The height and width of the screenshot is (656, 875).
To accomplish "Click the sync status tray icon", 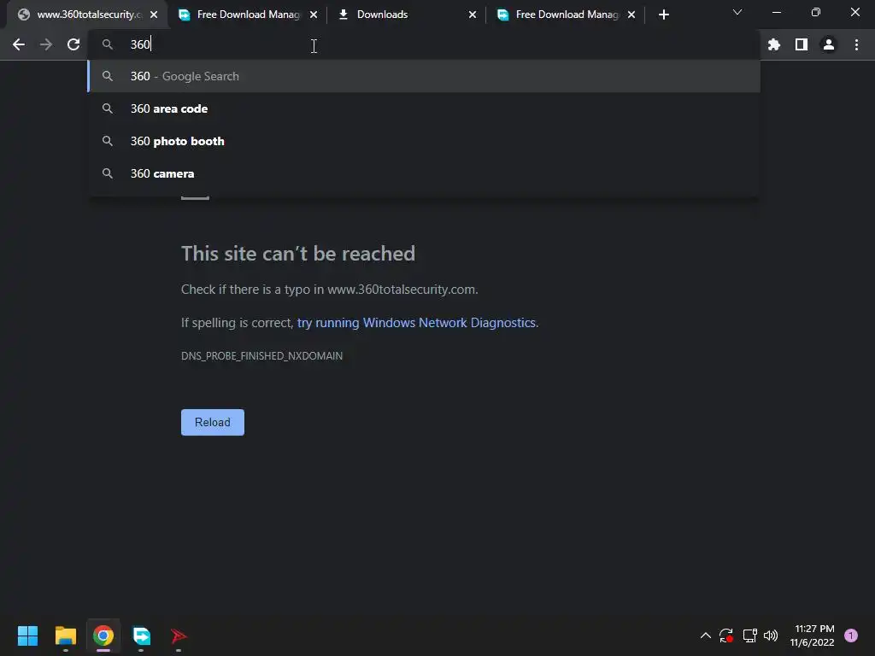I will coord(726,635).
